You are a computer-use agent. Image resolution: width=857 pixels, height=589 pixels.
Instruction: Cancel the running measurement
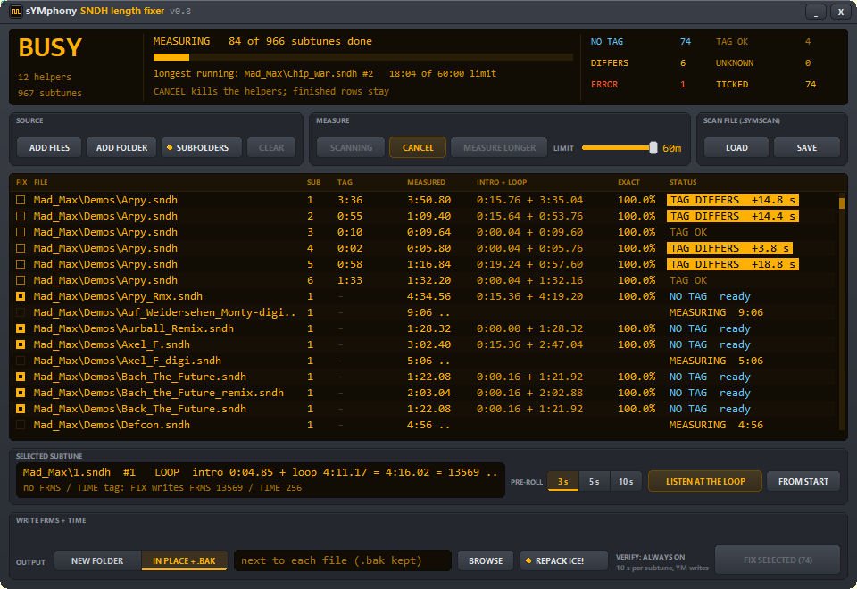point(418,147)
